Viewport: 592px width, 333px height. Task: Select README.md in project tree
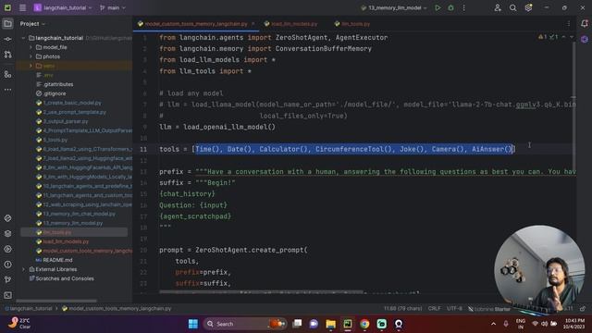pos(54,260)
